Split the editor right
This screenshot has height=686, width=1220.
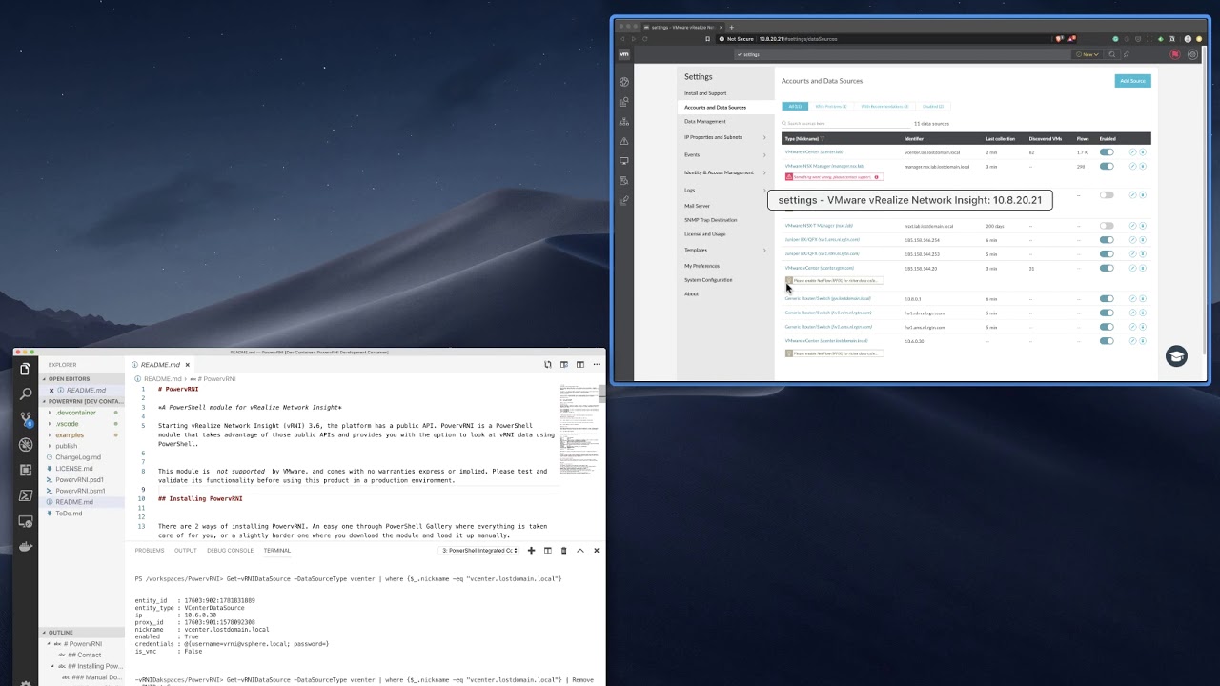click(x=564, y=364)
